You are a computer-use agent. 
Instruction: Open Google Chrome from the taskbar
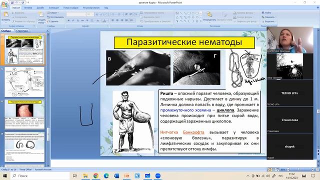coord(95,175)
